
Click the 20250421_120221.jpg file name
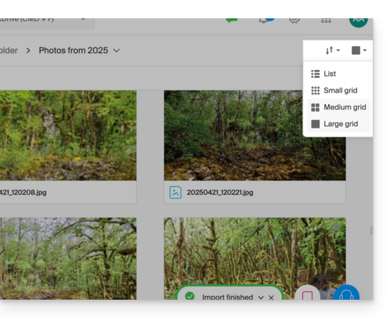pos(220,192)
